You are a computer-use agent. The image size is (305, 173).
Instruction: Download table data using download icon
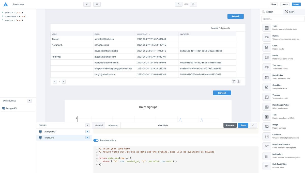pos(238,81)
